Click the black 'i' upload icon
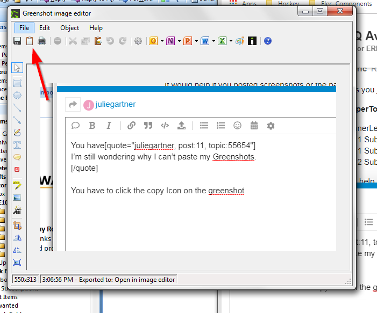 [252, 41]
